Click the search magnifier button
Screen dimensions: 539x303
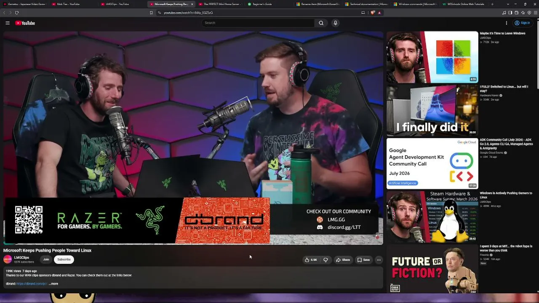pyautogui.click(x=321, y=23)
